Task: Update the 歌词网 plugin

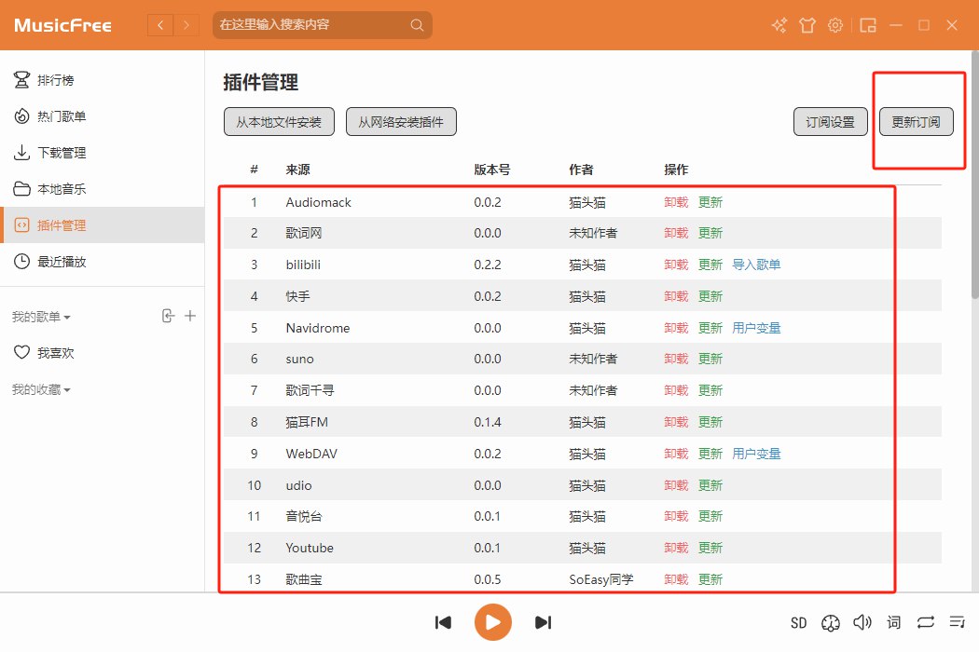Action: point(710,233)
